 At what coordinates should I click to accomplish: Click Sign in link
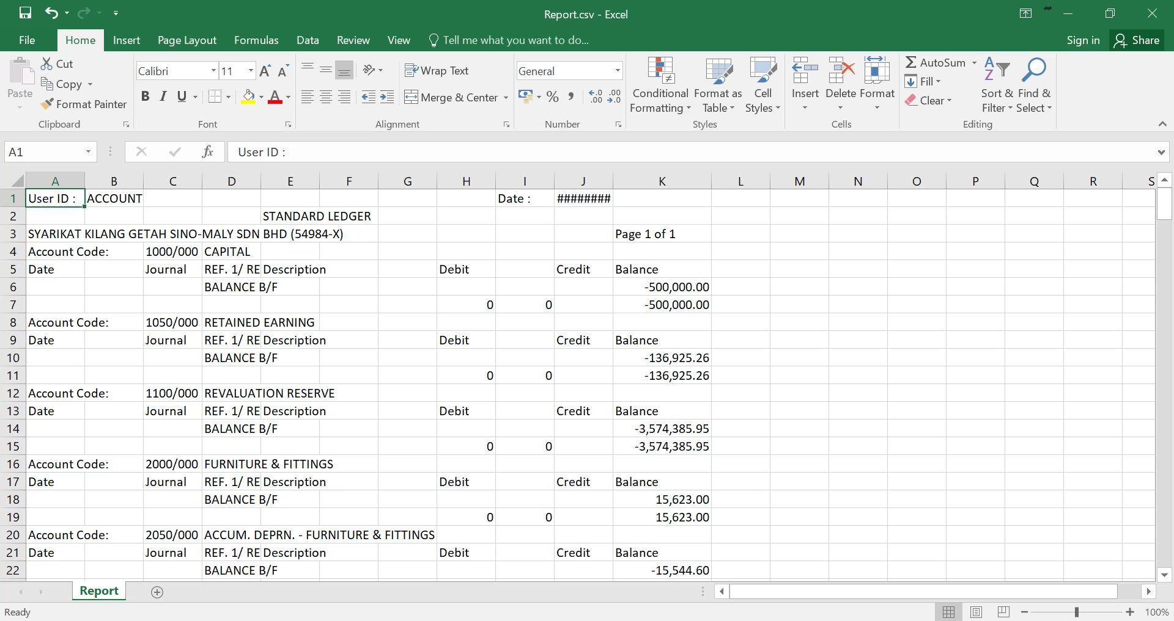(x=1083, y=40)
